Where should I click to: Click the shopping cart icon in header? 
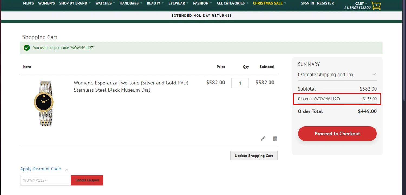point(376,6)
